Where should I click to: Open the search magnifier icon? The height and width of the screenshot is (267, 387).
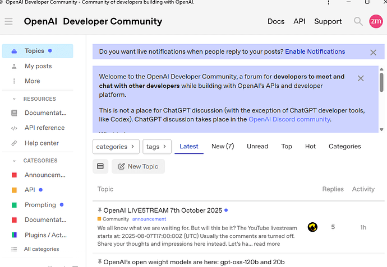click(x=358, y=21)
